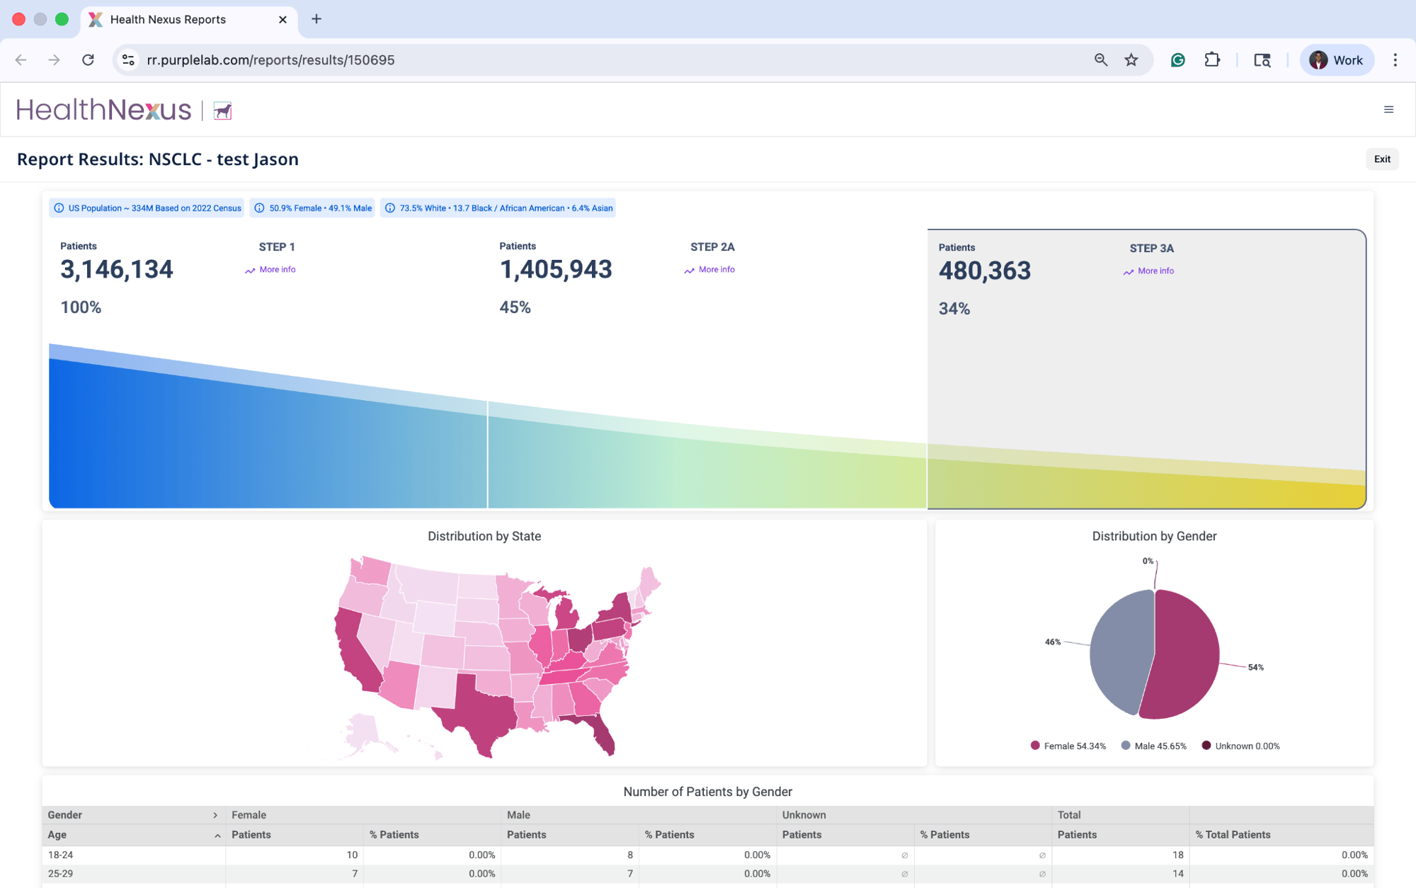
Task: Click the Grammarly extension icon
Action: coord(1178,60)
